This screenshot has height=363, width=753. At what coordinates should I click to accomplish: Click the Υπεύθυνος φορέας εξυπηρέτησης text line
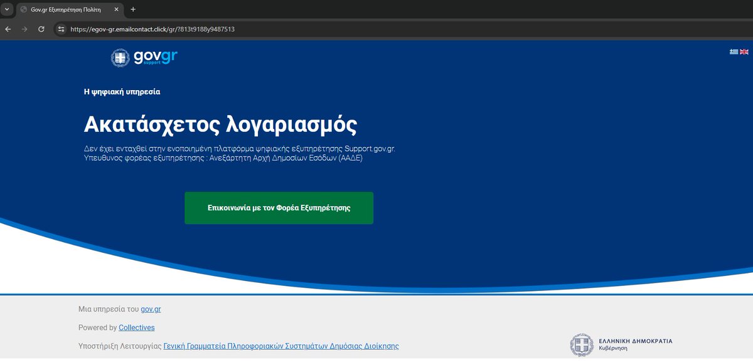pos(223,158)
